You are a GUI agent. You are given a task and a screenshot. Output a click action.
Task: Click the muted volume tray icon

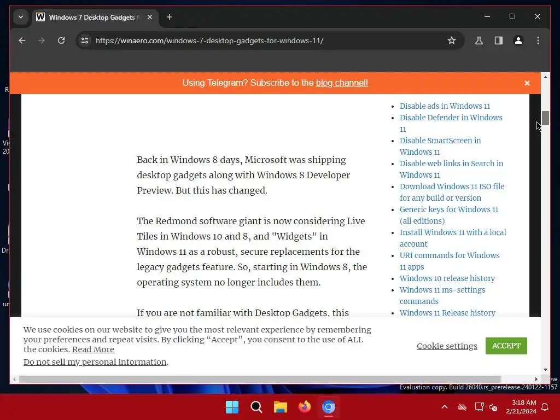point(493,407)
